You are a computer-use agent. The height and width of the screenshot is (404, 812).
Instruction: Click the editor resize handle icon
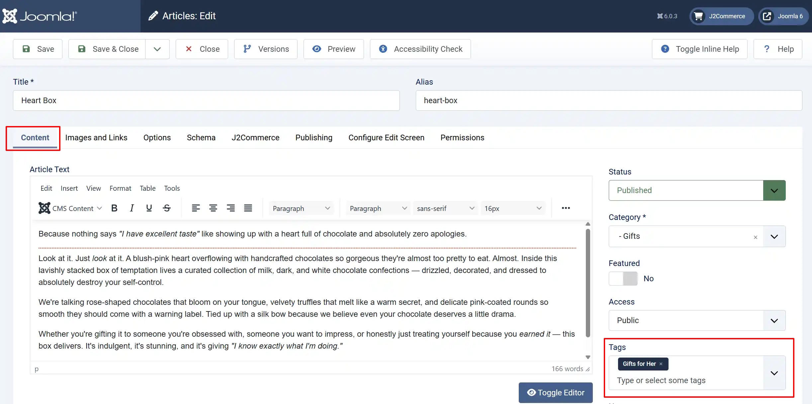[588, 369]
